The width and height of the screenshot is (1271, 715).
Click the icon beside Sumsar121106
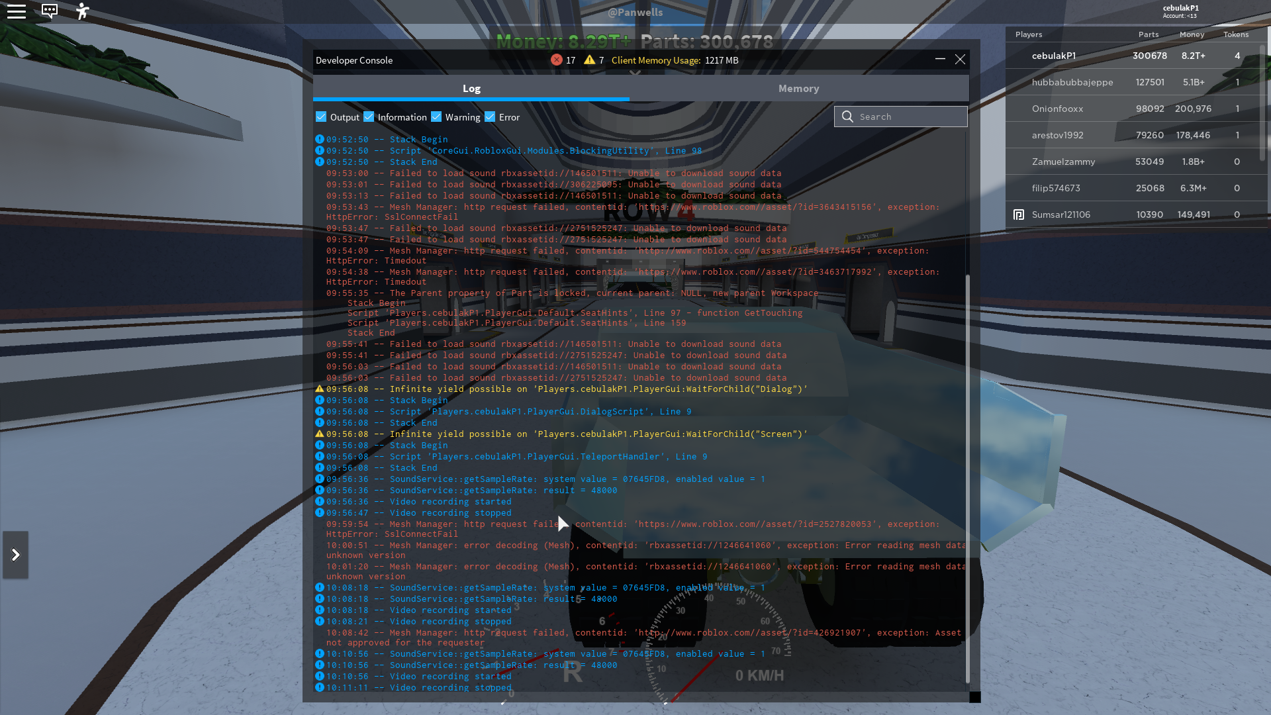tap(1019, 215)
